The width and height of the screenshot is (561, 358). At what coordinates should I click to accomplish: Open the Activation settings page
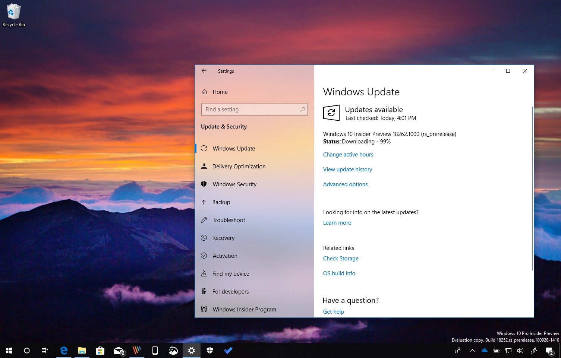(255, 256)
